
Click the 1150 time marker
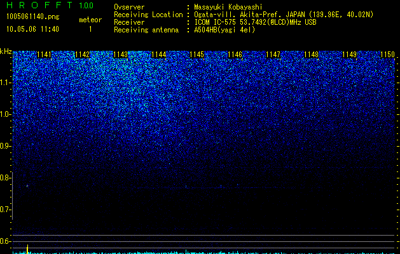(x=387, y=55)
